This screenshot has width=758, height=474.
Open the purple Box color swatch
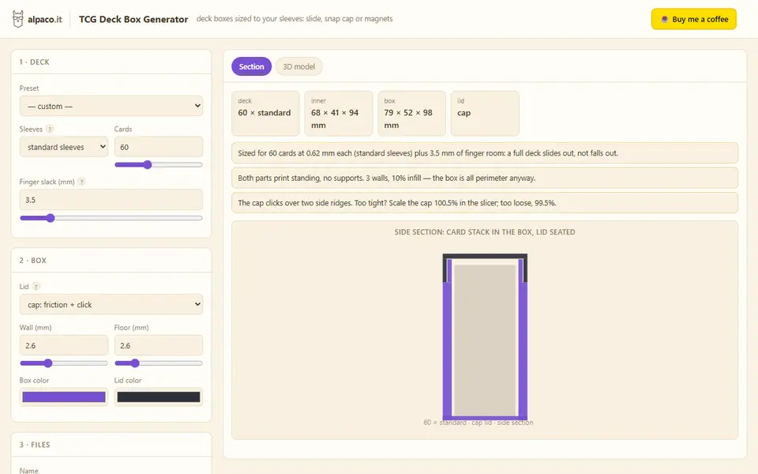tap(64, 397)
